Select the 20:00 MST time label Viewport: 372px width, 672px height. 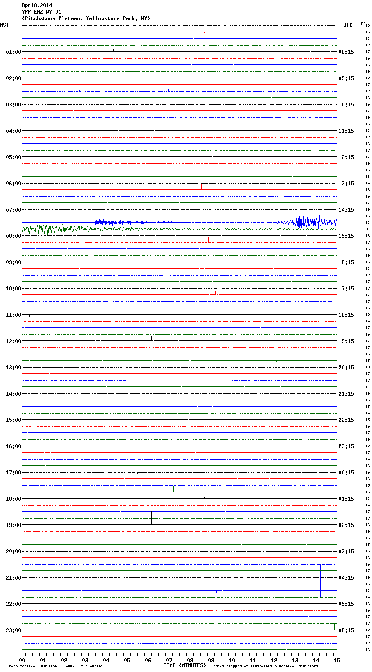pyautogui.click(x=13, y=552)
